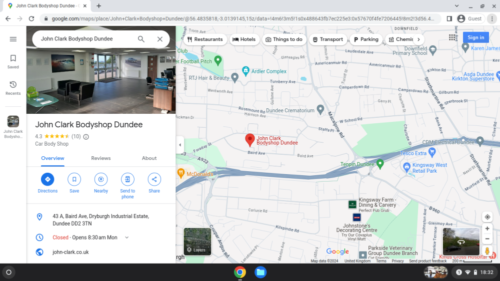Filter map by Restaurants chip

pos(205,39)
